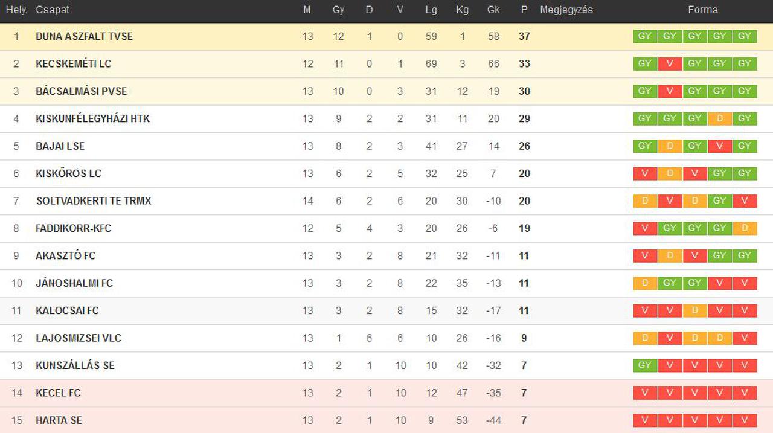
Task: Open the Harta SE team link
Action: [x=59, y=420]
